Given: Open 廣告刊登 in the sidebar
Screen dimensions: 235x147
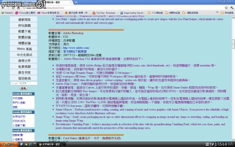Looking at the screenshot, I should [x=23, y=72].
